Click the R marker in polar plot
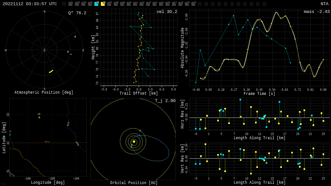Image resolution: width=331 pixels, height=186 pixels. click(68, 52)
